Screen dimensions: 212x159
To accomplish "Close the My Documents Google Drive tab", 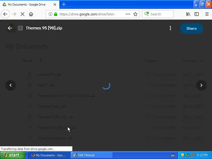I will click(55, 5).
